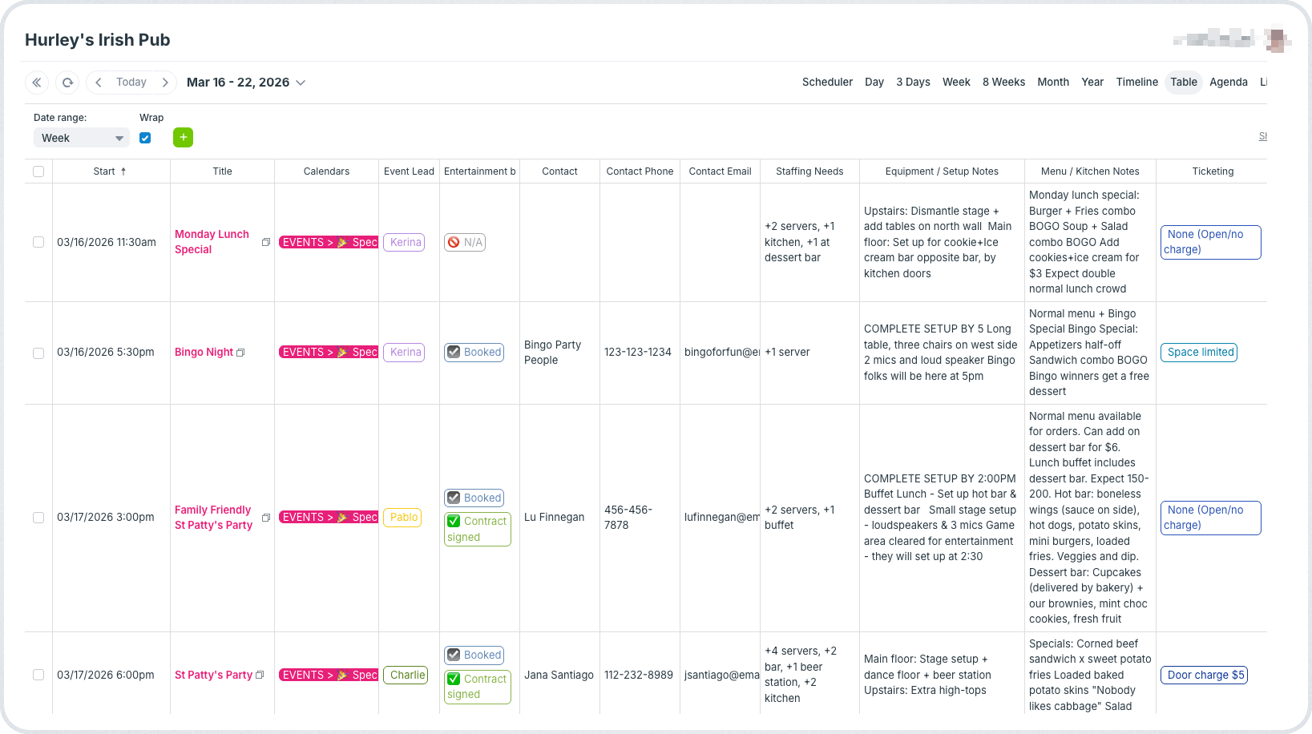Go to the previous week arrow

pyautogui.click(x=99, y=83)
